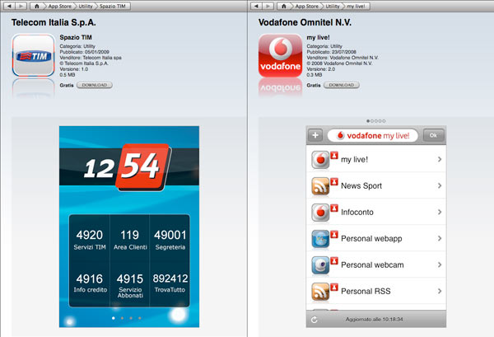Select the first screenshot page dot for my live!

[368, 121]
